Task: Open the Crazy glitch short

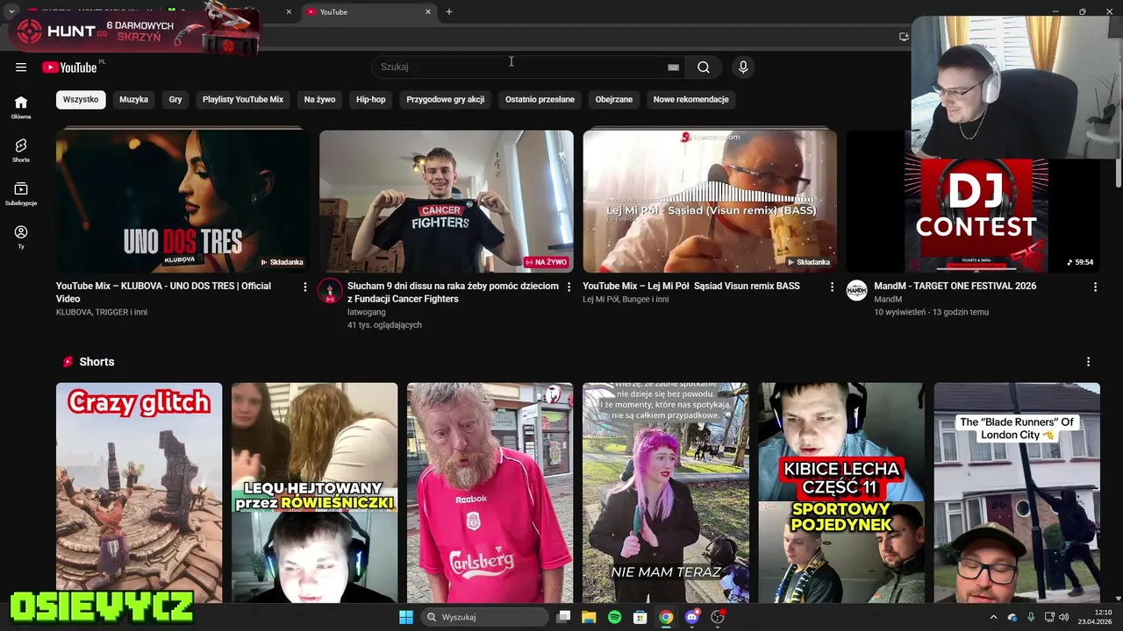Action: tap(139, 493)
